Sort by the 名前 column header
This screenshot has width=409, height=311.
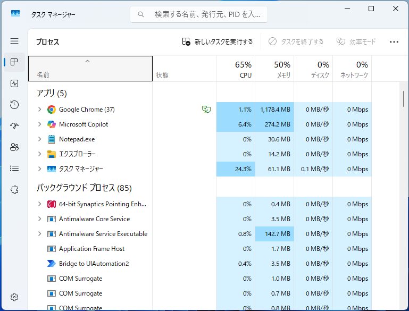(x=90, y=69)
